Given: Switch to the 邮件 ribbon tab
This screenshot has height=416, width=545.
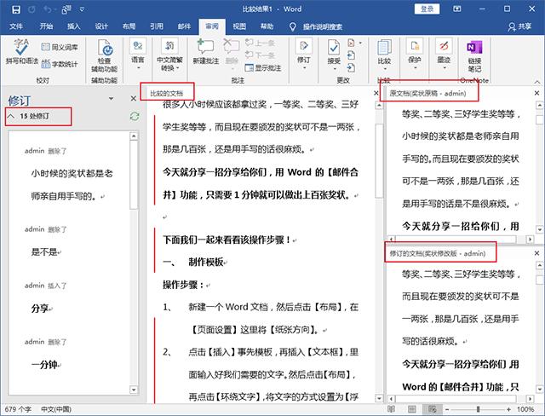Looking at the screenshot, I should pos(184,26).
